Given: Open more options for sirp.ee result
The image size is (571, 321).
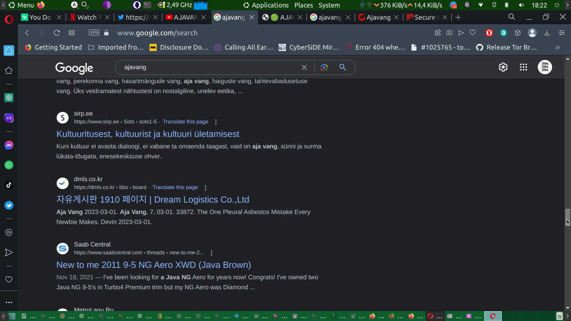Looking at the screenshot, I should pyautogui.click(x=216, y=122).
